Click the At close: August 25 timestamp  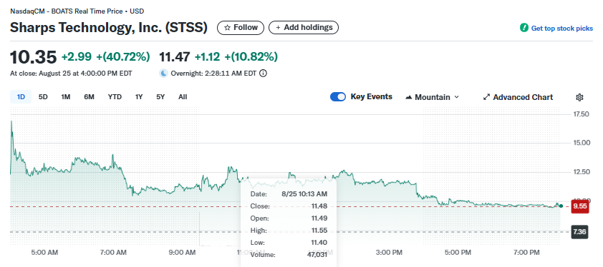[x=71, y=74]
